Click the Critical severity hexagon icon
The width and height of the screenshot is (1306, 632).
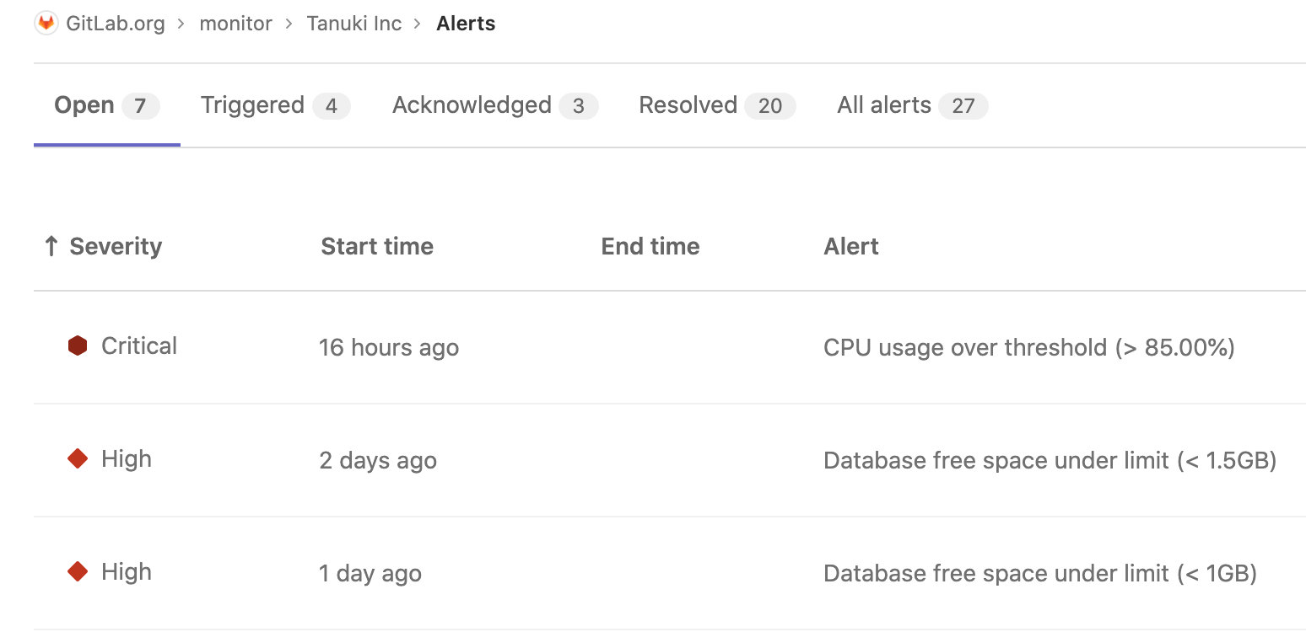77,345
